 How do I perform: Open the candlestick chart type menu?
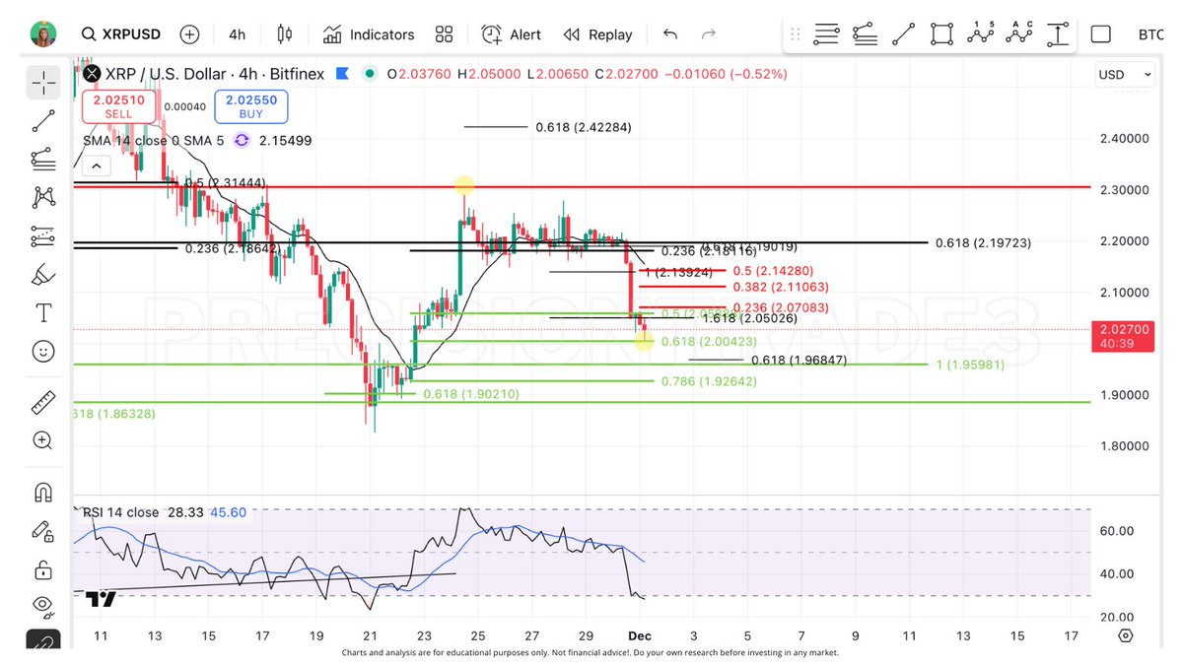[x=285, y=34]
